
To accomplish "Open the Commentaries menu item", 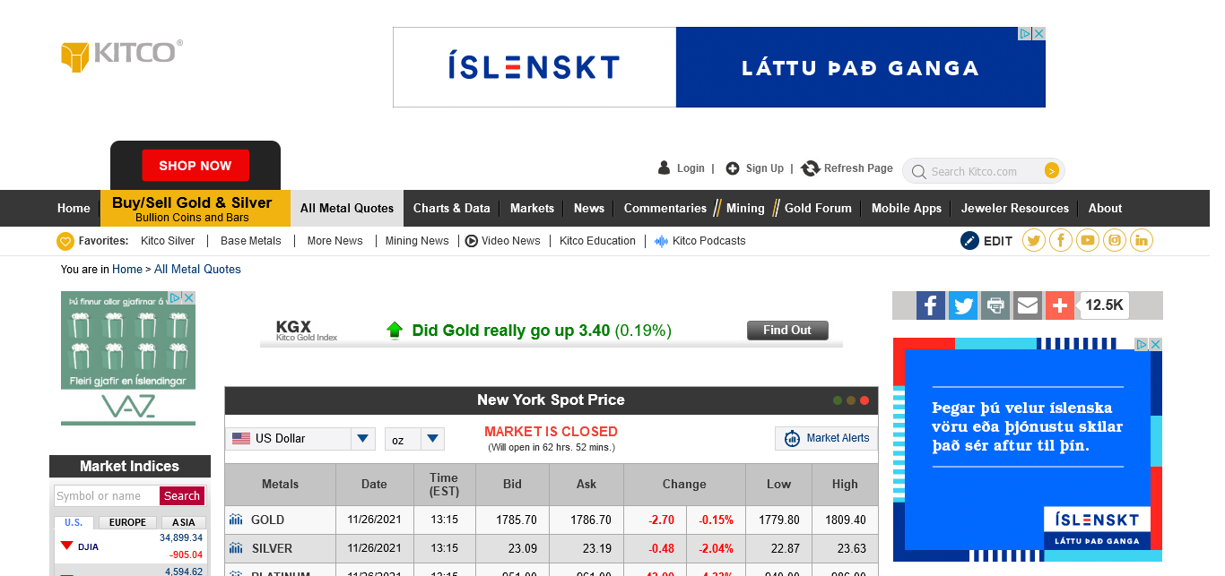I will coord(665,208).
